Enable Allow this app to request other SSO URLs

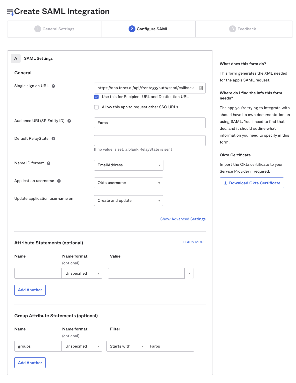[x=96, y=107]
